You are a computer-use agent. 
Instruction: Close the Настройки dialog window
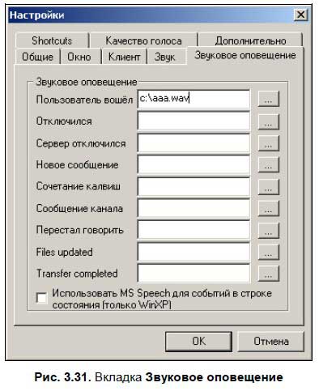pos(300,15)
